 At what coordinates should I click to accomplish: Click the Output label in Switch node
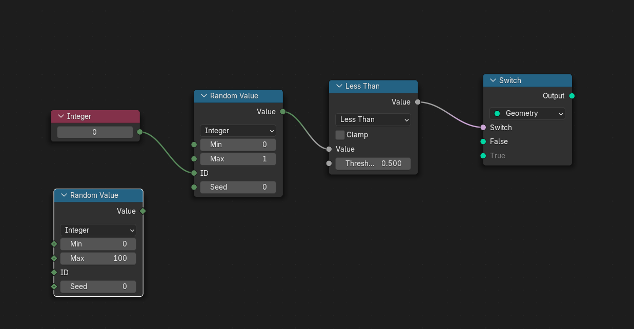pos(554,96)
